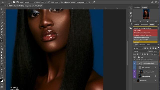Click the zoom in mountains icon in Navigator
This screenshot has width=160, height=90.
156,21
